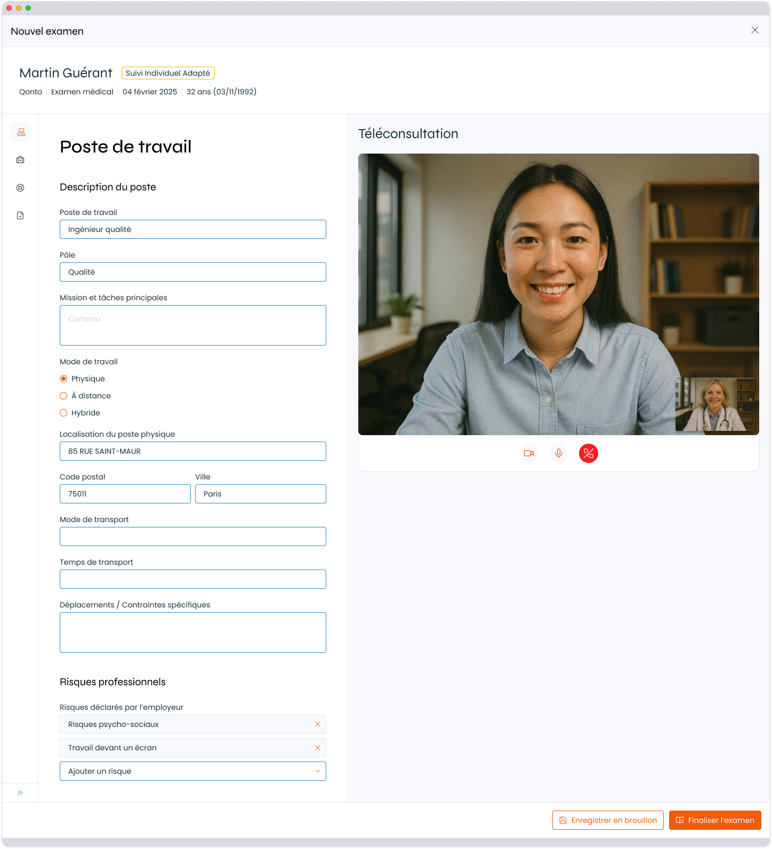This screenshot has width=772, height=849.
Task: Close the Nouvel examen dialog
Action: click(755, 30)
